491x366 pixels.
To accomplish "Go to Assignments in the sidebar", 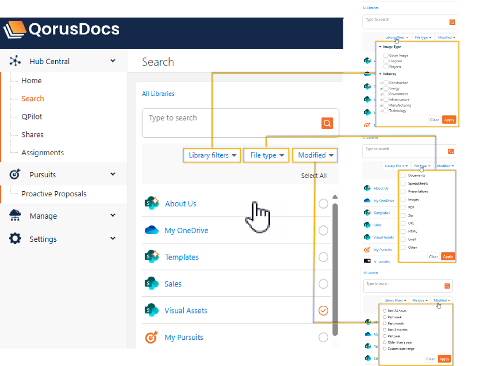I will coord(43,152).
